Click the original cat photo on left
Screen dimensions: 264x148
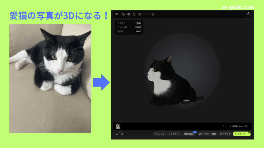point(50,79)
